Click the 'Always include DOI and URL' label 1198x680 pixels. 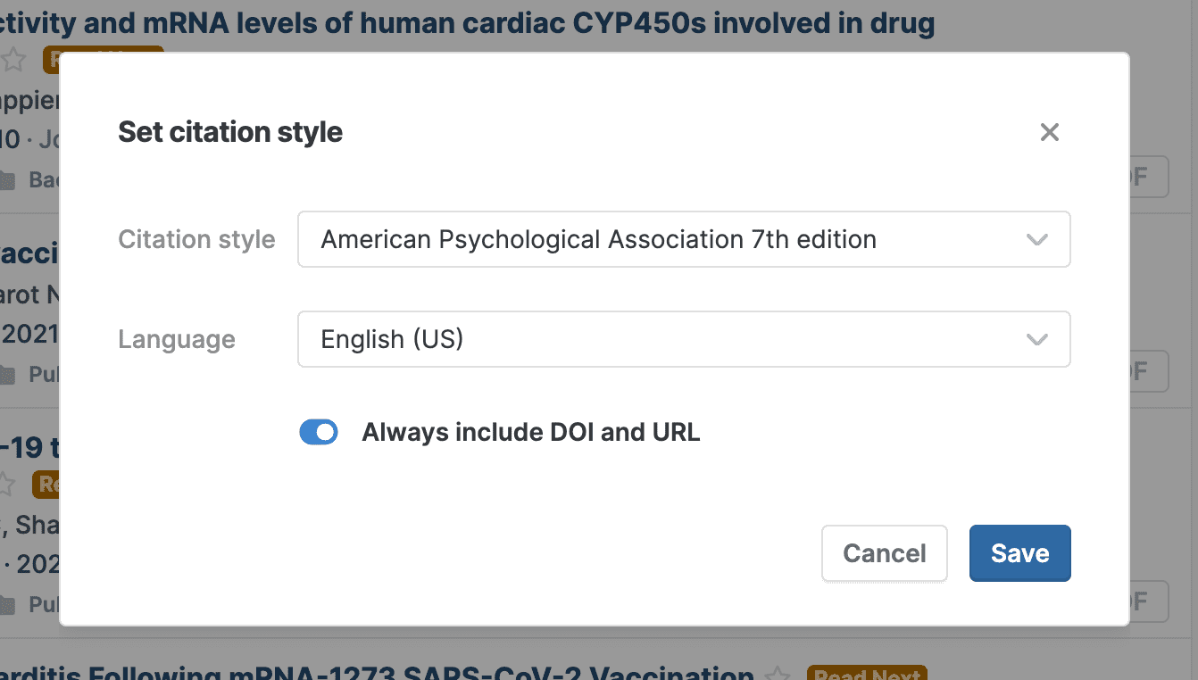[530, 433]
